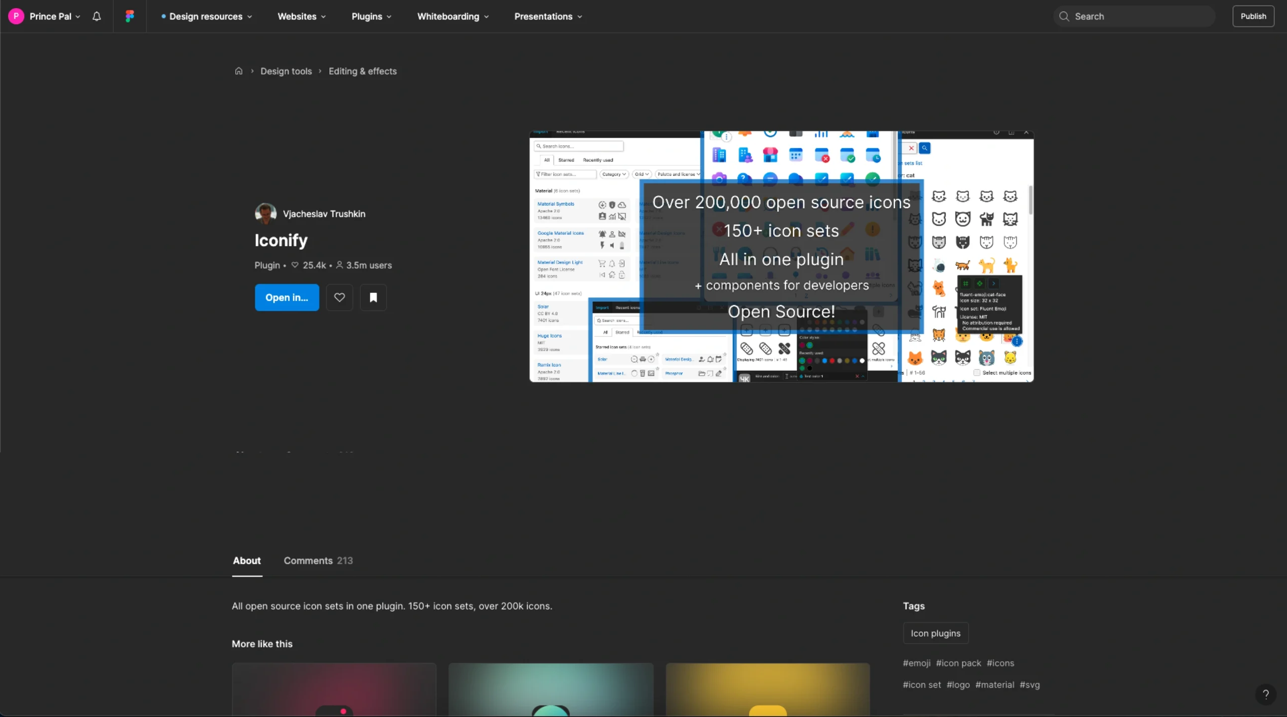Click the Figma logo icon
The image size is (1287, 717).
tap(130, 16)
